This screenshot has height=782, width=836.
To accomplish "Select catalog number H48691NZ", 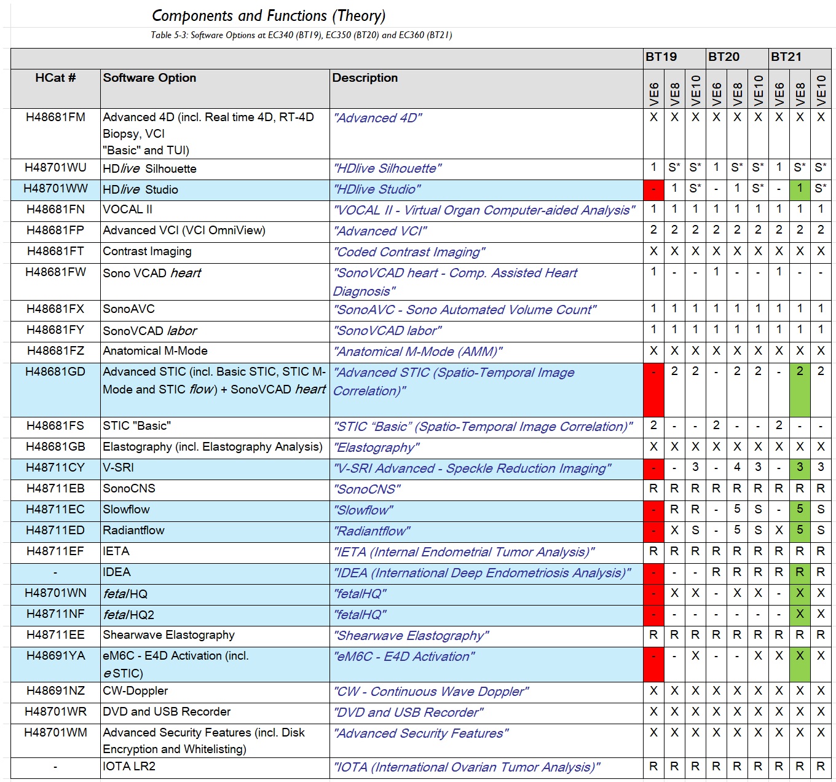I will [x=55, y=691].
